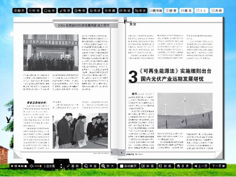Open the 藏书阁 library collection
This screenshot has width=236, height=177.
tap(156, 11)
